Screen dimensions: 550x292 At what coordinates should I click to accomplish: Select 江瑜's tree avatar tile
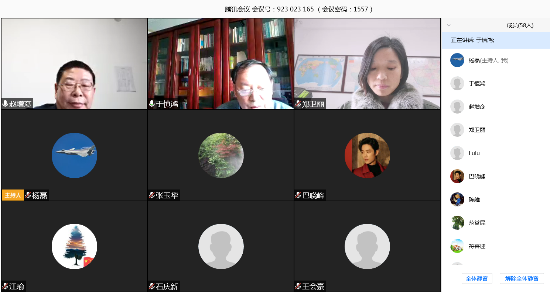74,246
